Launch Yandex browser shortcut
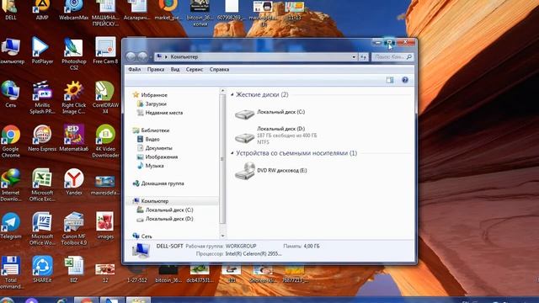Screen dimensions: 539x303 73,182
